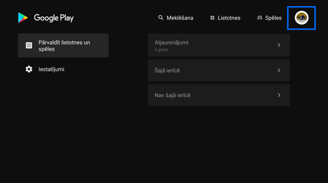Image resolution: width=328 pixels, height=183 pixels.
Task: Click the 5 gaida pending updates text
Action: click(x=161, y=50)
